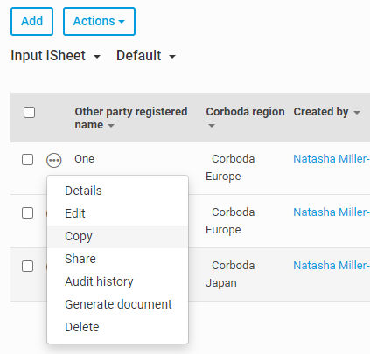The height and width of the screenshot is (354, 370).
Task: Select the second row's checkbox
Action: coord(28,213)
